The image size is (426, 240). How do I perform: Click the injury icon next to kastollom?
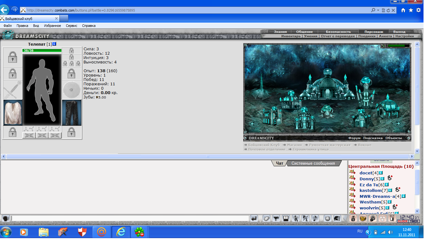[398, 189]
